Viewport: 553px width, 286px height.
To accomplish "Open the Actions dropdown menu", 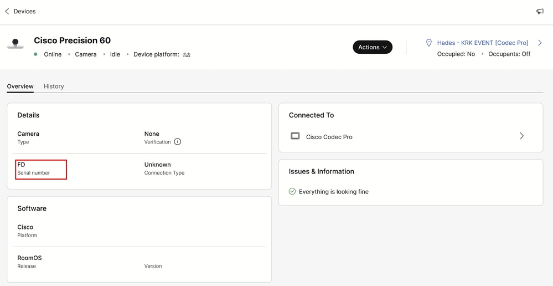I will (x=373, y=47).
